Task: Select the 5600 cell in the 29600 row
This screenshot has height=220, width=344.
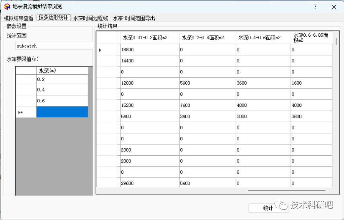Action: point(208,183)
